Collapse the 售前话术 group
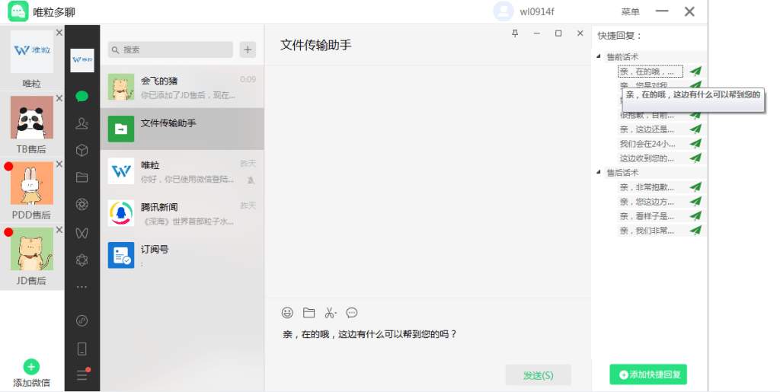780x392 pixels. coord(599,57)
